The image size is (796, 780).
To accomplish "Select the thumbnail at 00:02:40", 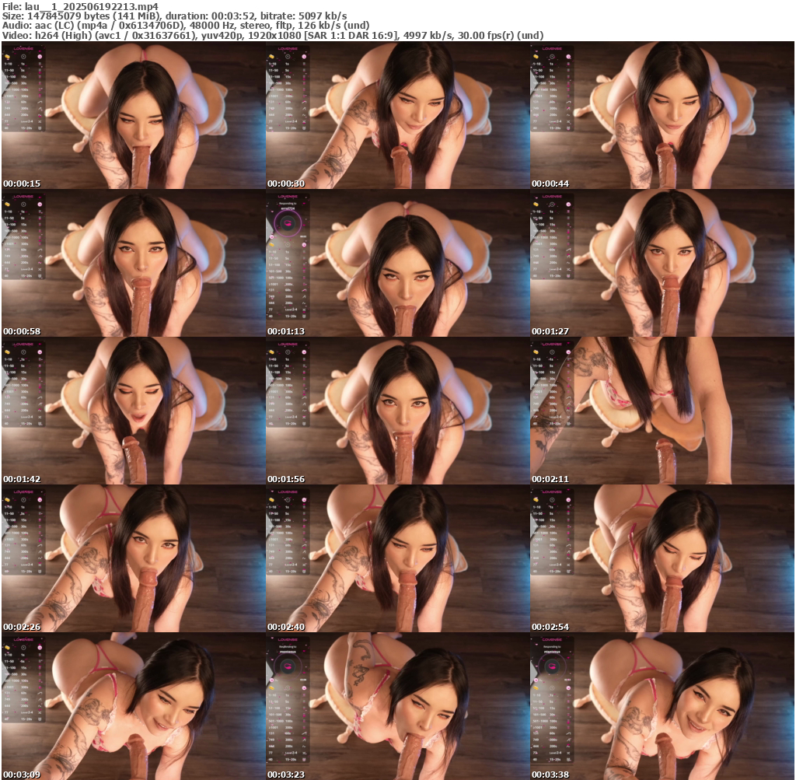I will tap(397, 559).
